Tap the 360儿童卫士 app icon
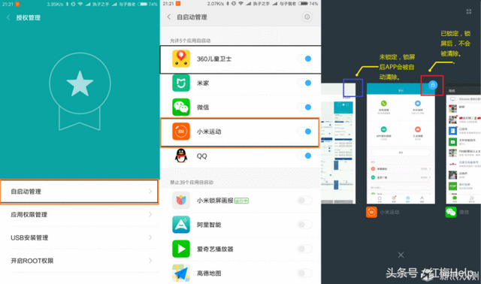Screen dimensions: 481x284 point(181,59)
